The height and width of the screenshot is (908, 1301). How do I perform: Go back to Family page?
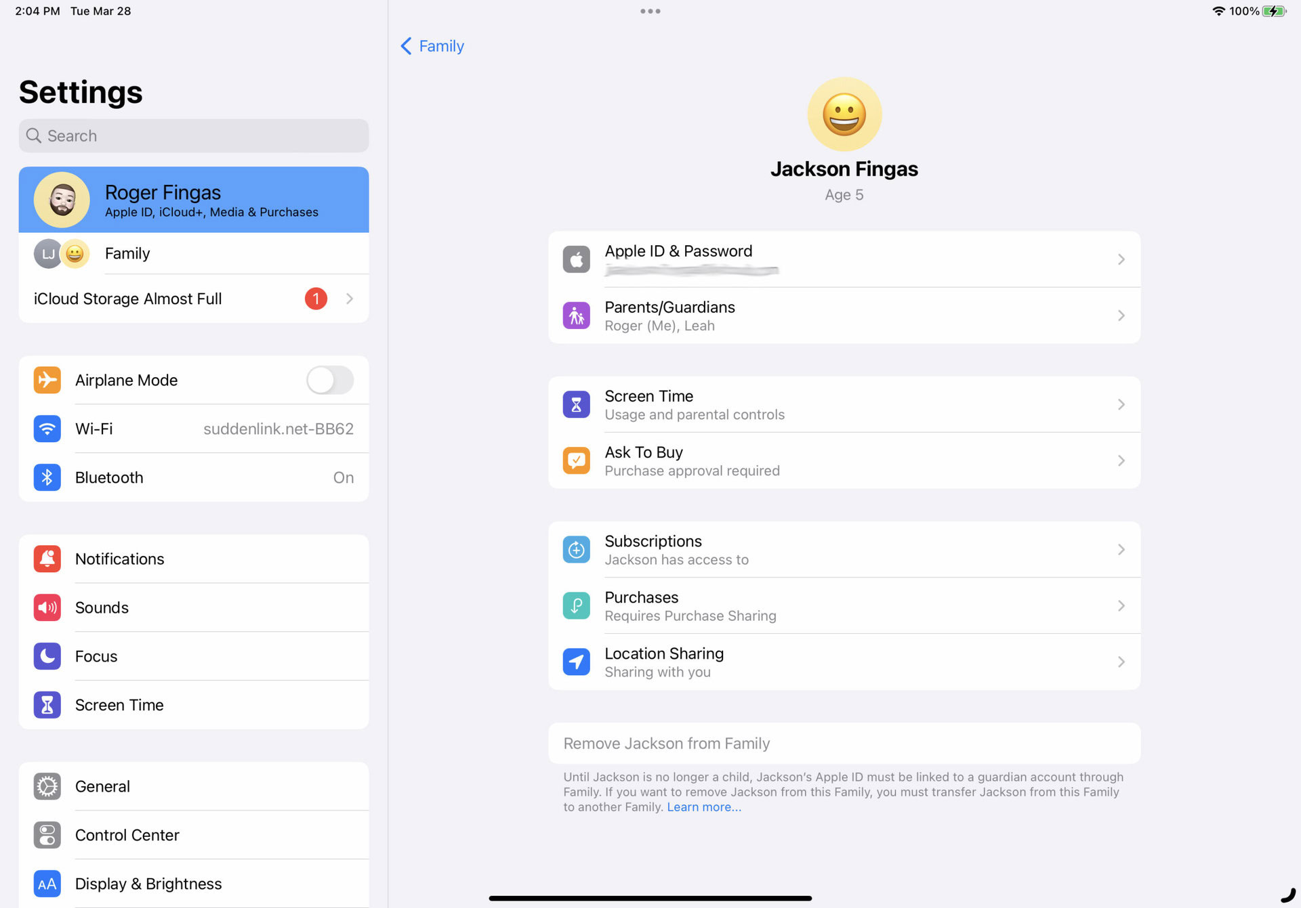(432, 46)
